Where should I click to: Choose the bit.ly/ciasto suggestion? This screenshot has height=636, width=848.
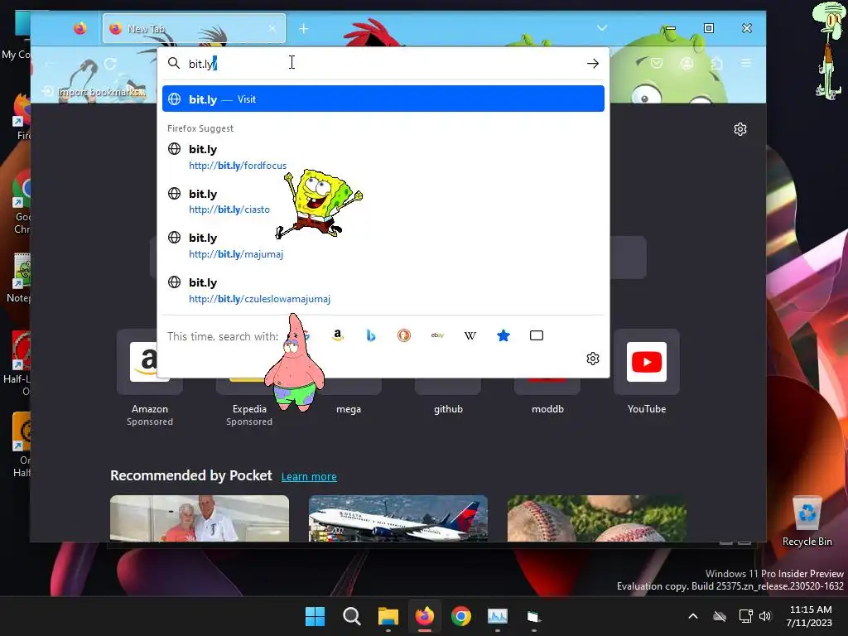click(383, 201)
